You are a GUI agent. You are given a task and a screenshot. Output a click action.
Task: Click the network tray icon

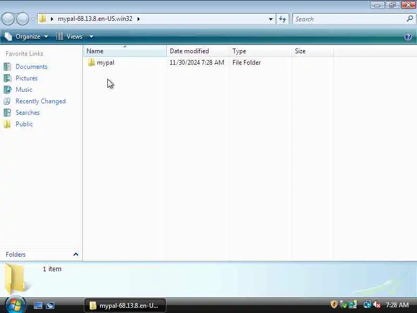[x=367, y=305]
